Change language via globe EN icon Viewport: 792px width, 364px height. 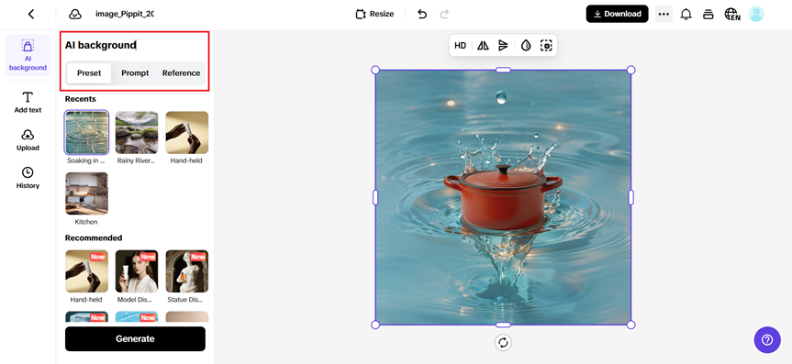coord(732,14)
